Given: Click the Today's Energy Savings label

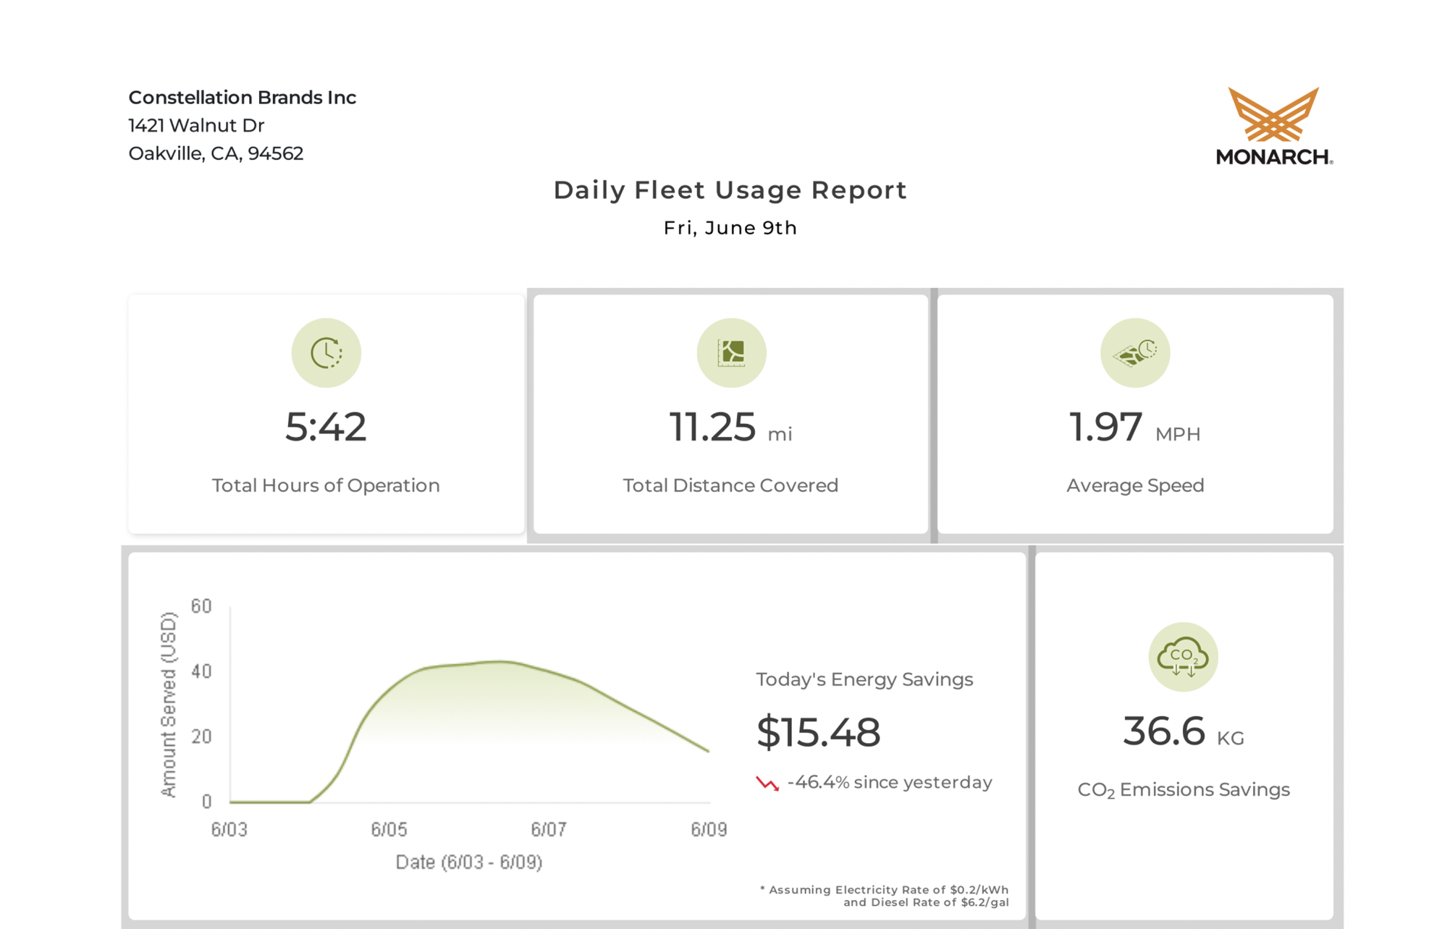Looking at the screenshot, I should [x=864, y=679].
